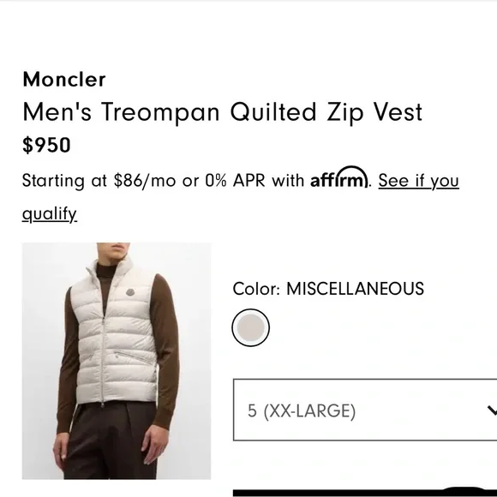Click the Affirm logo

339,177
